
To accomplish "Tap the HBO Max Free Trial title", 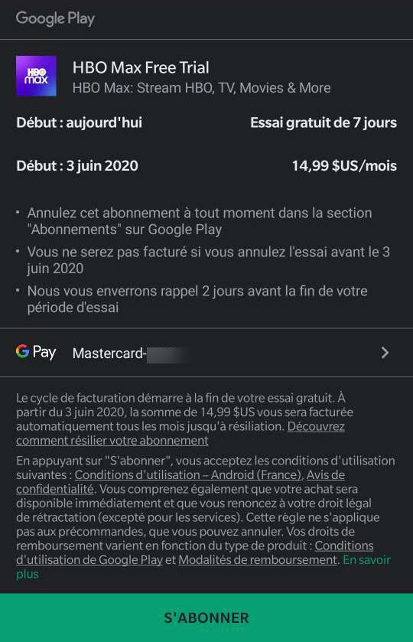I will 141,67.
